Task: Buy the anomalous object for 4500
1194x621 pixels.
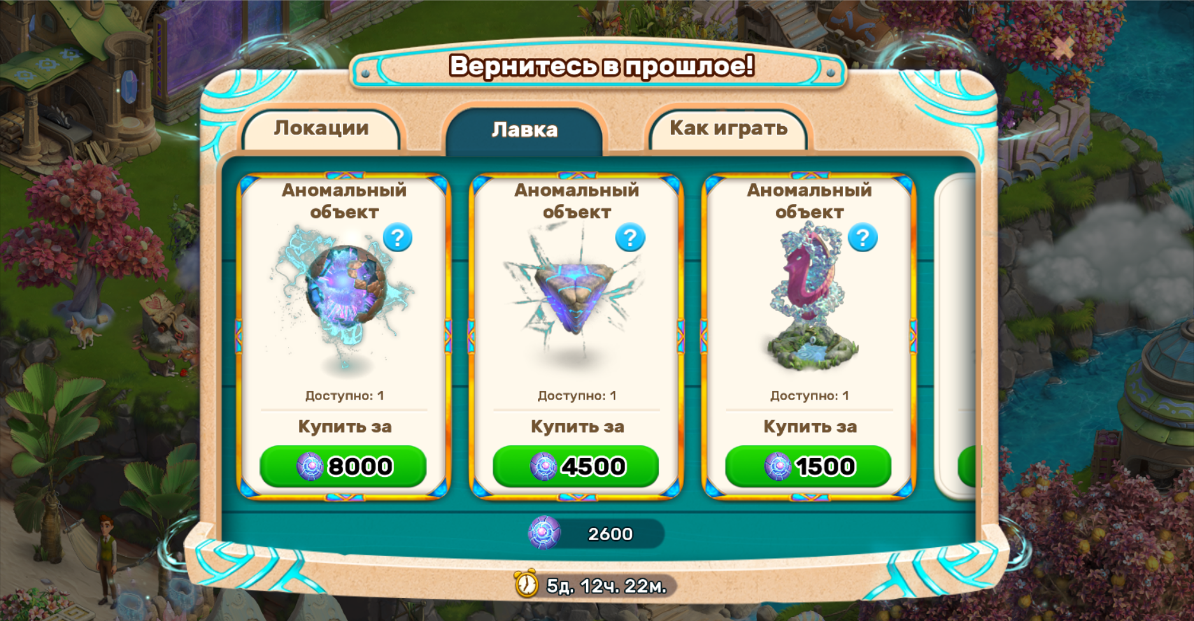Action: (x=576, y=466)
